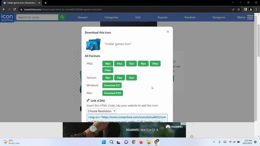This screenshot has height=146, width=260.
Task: Open the Popular menu item
Action: (162, 17)
